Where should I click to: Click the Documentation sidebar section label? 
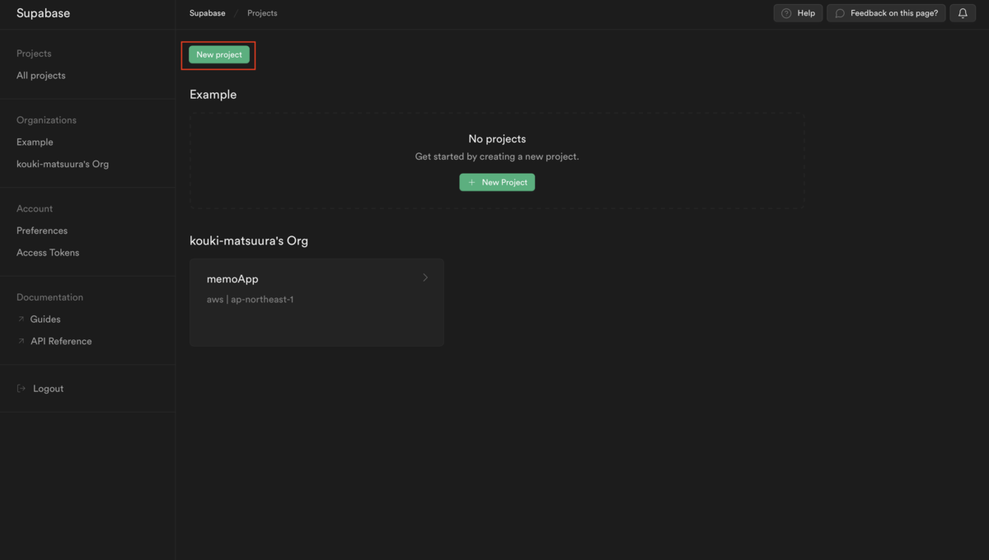(49, 297)
